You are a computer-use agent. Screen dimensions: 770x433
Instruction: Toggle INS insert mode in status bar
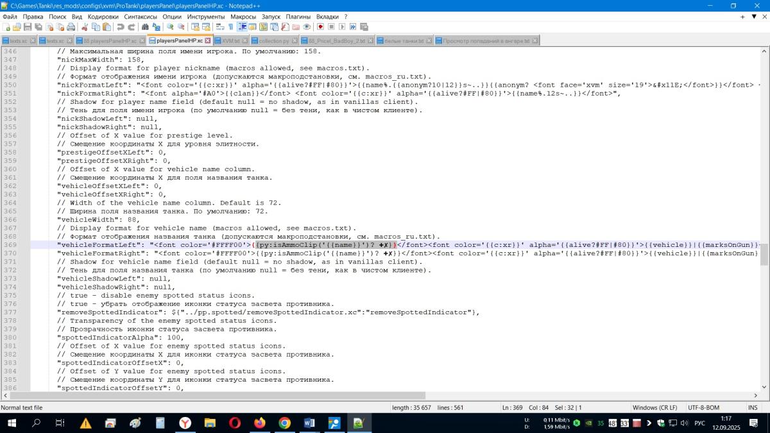pyautogui.click(x=752, y=407)
